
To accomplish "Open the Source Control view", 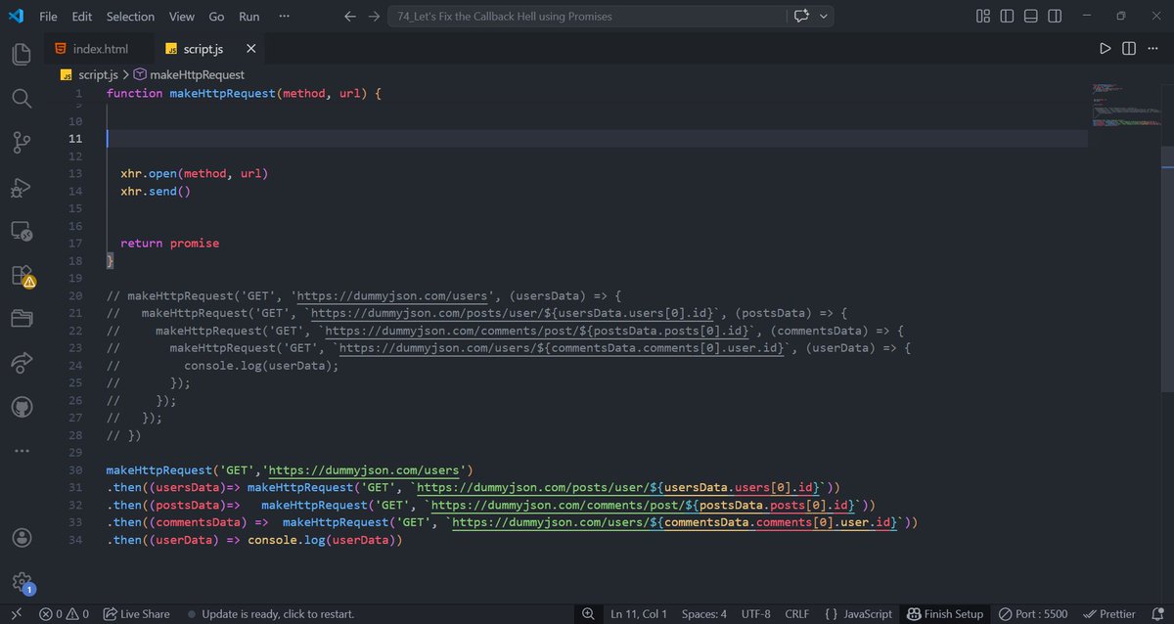I will coord(22,143).
